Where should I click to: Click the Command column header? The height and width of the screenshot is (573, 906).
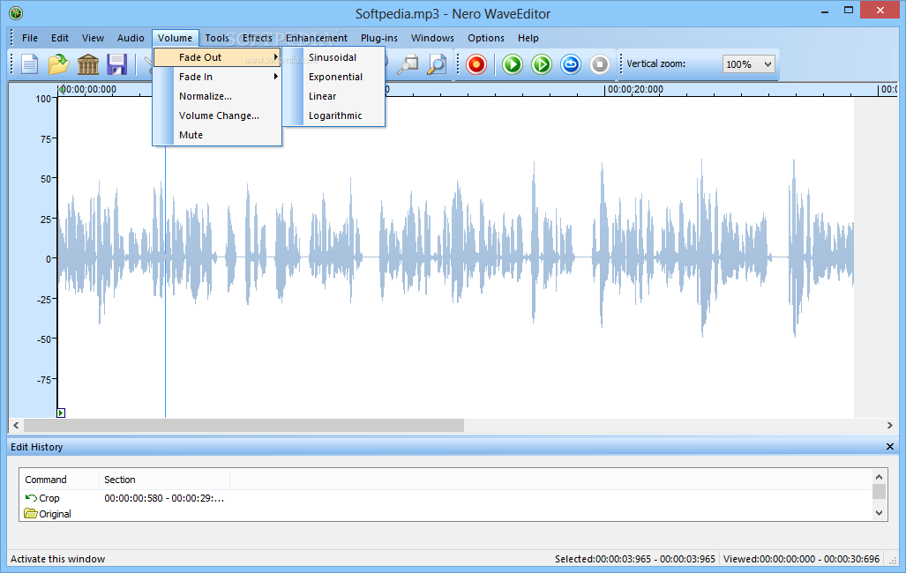click(59, 480)
